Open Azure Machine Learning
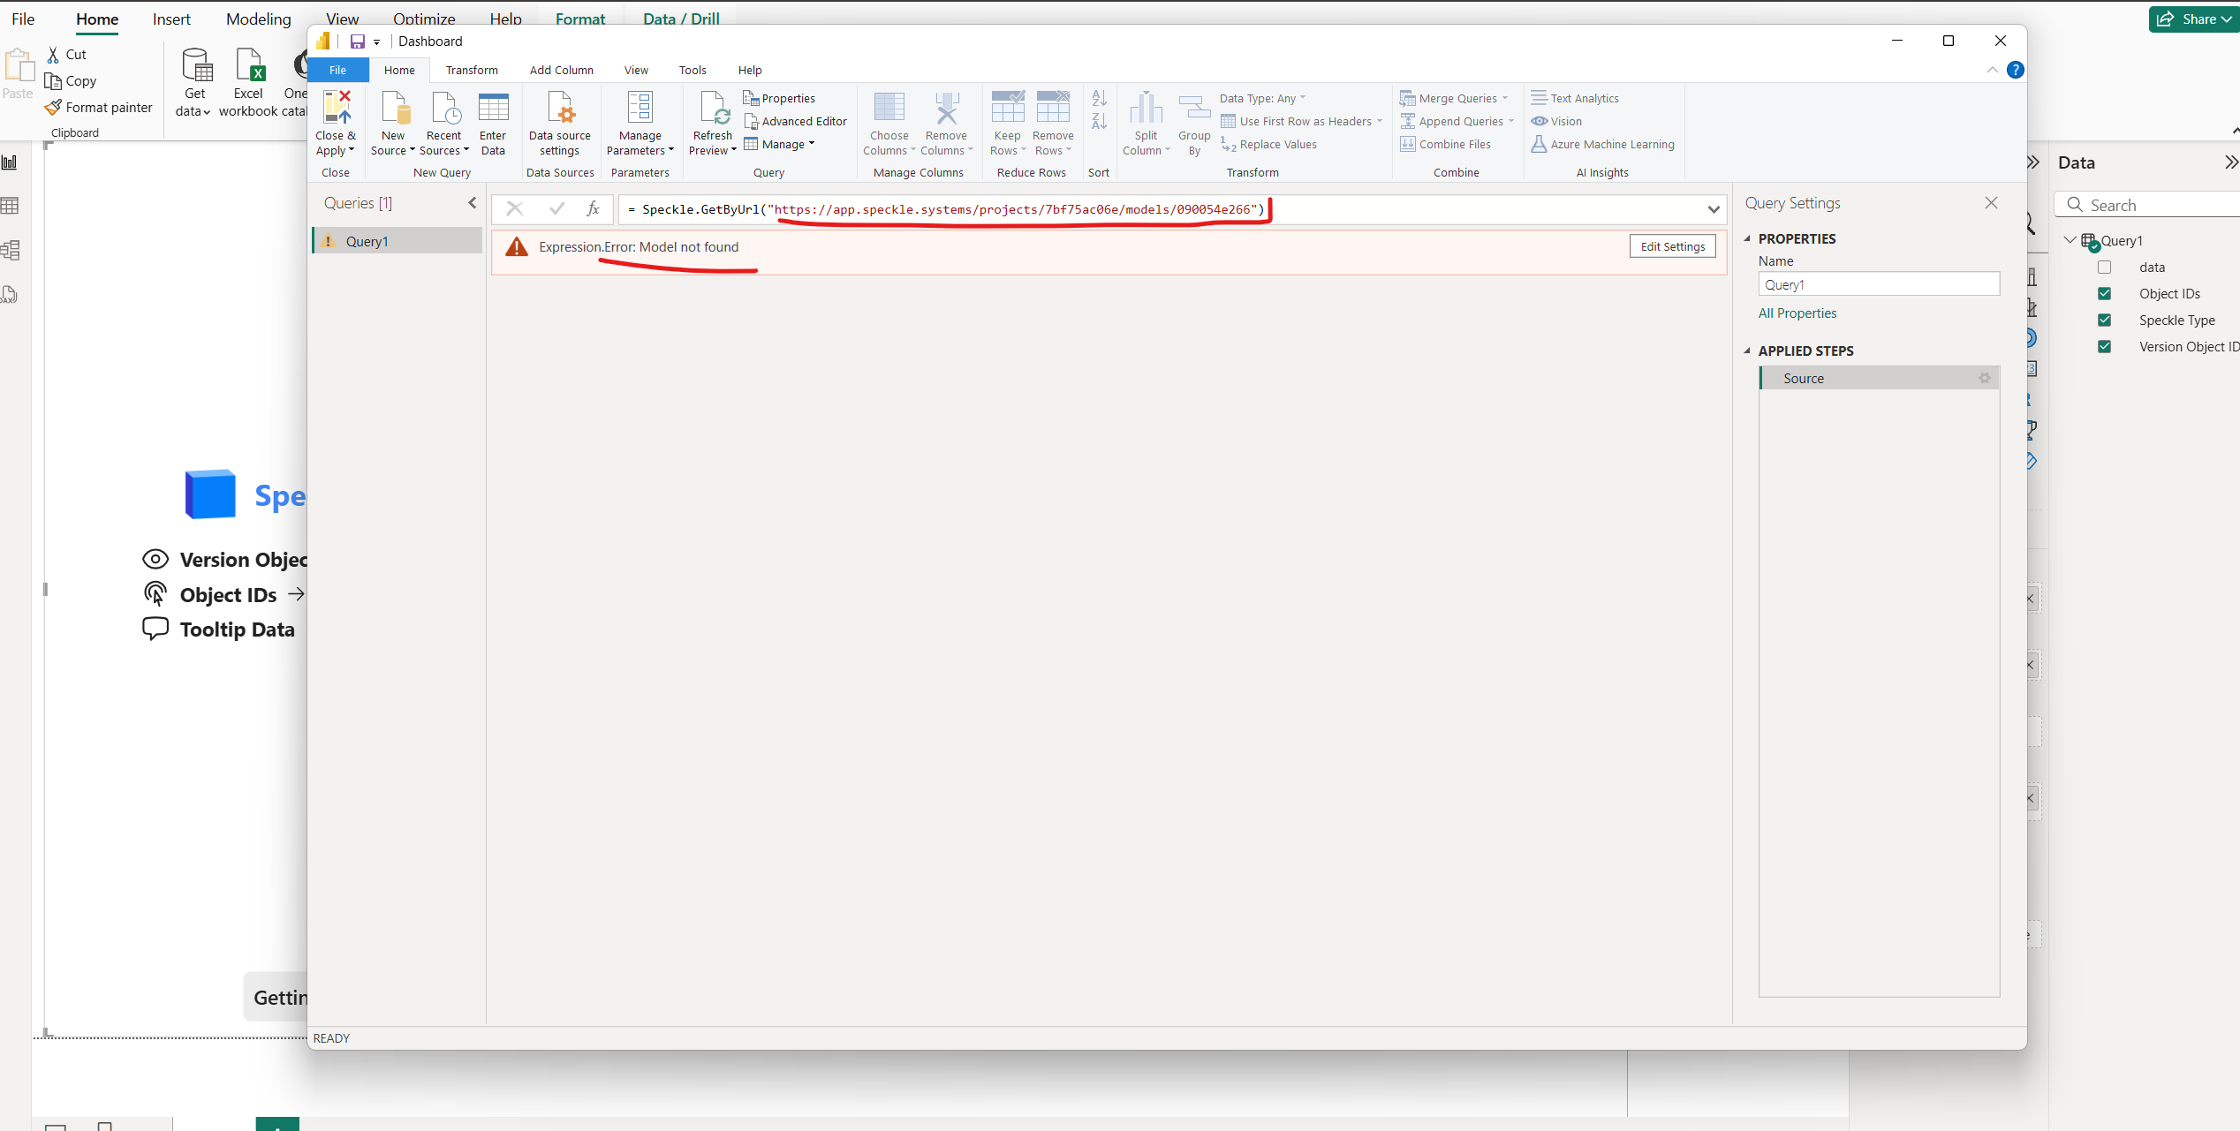 [1603, 144]
